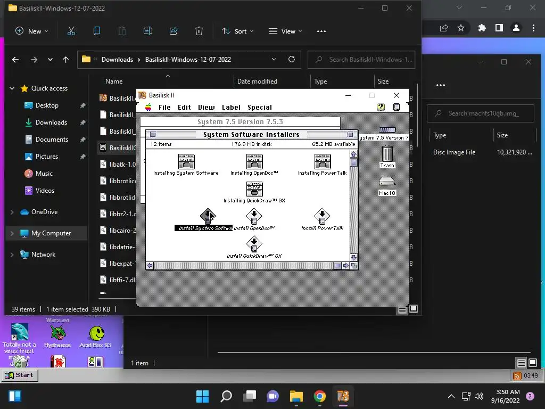The height and width of the screenshot is (409, 545).
Task: Open the Apple menu in Basilisk II
Action: 148,107
